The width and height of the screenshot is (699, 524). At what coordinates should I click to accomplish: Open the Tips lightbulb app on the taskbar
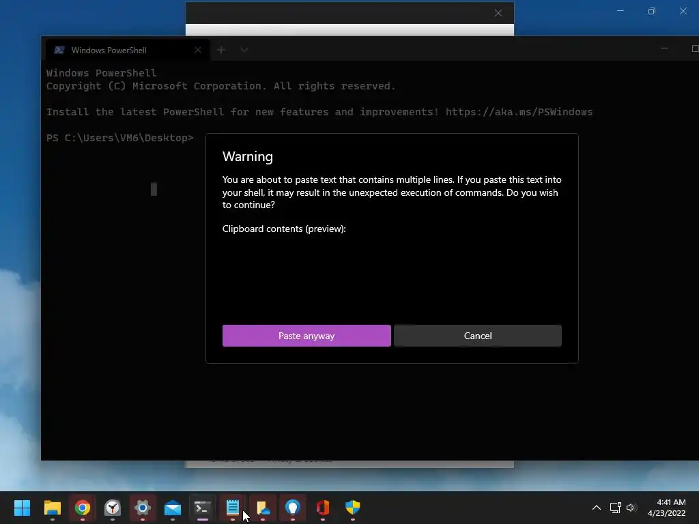[292, 508]
